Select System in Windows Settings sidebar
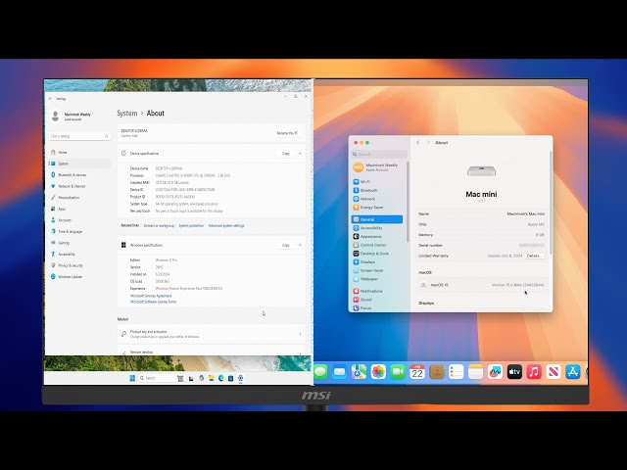627x470 pixels. [x=79, y=164]
